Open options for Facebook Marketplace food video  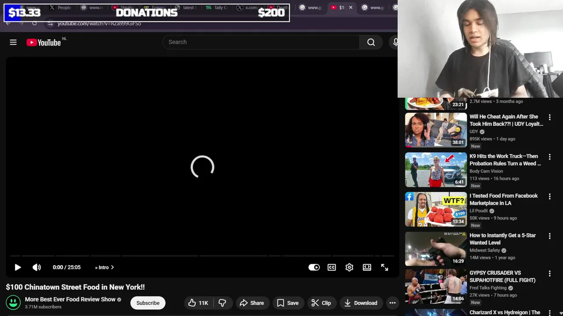pyautogui.click(x=549, y=196)
